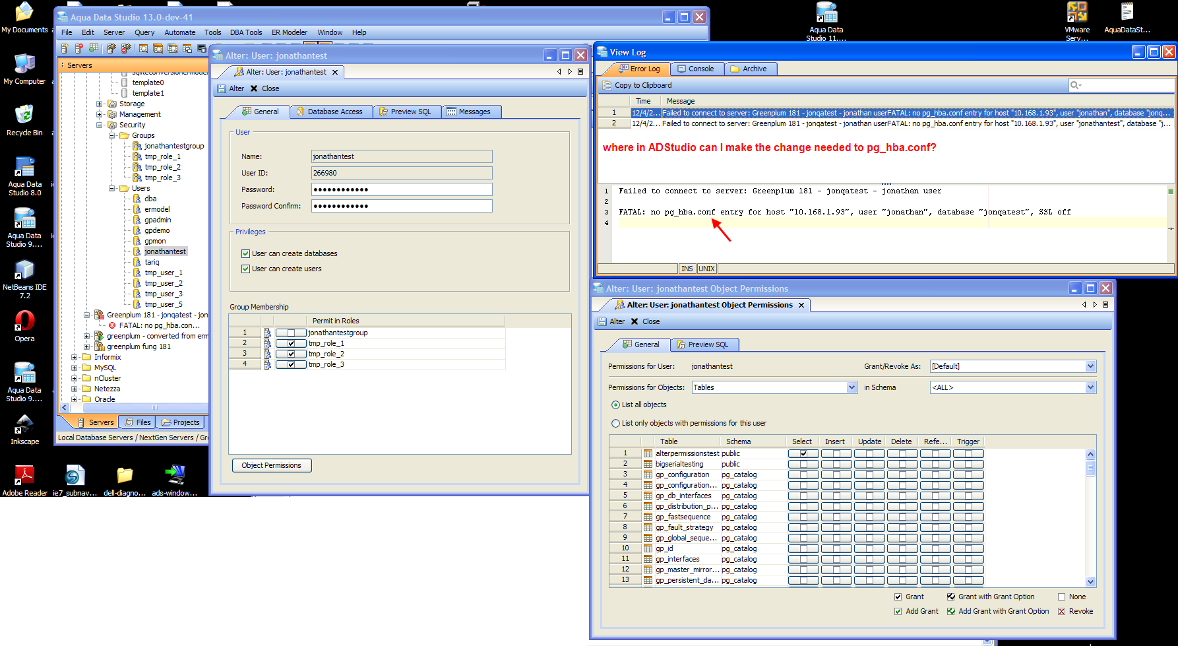Click the permissions table vertical scrollbar thumb

tap(1091, 468)
